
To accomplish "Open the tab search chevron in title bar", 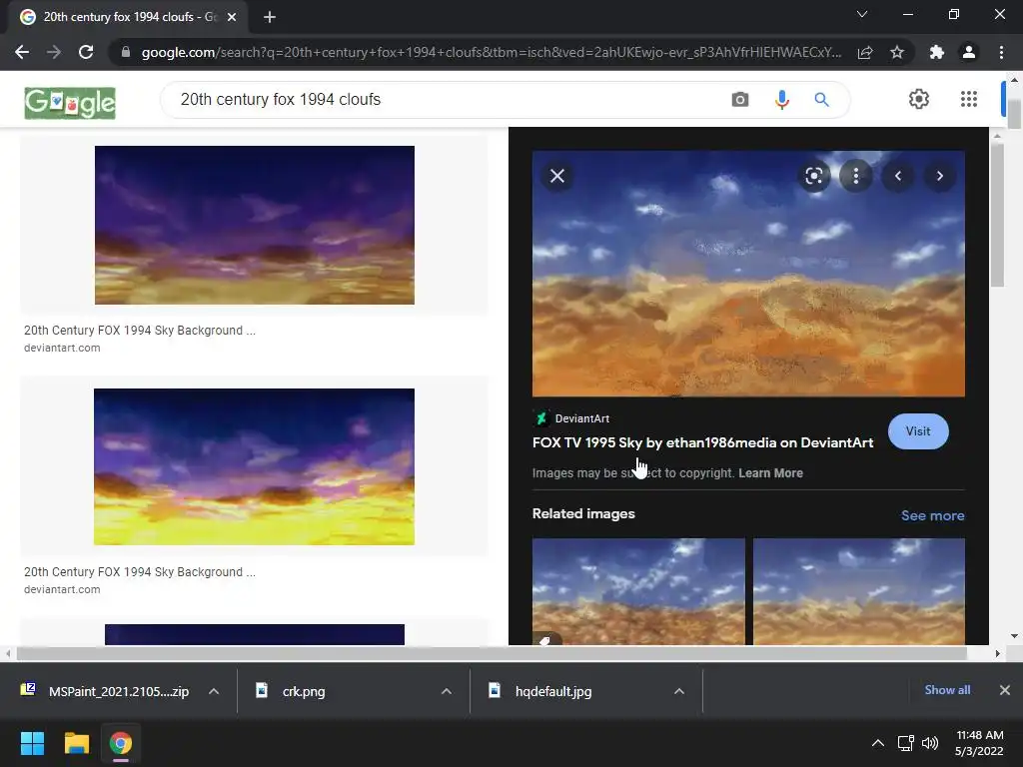I will tap(862, 14).
